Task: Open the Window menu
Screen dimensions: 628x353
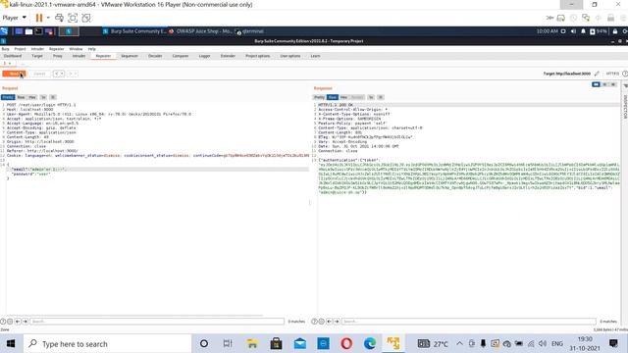Action: [76, 49]
